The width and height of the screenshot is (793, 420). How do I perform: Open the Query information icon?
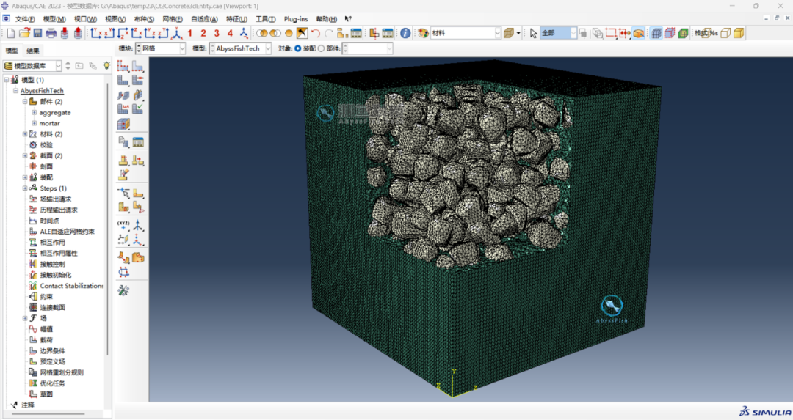(405, 33)
